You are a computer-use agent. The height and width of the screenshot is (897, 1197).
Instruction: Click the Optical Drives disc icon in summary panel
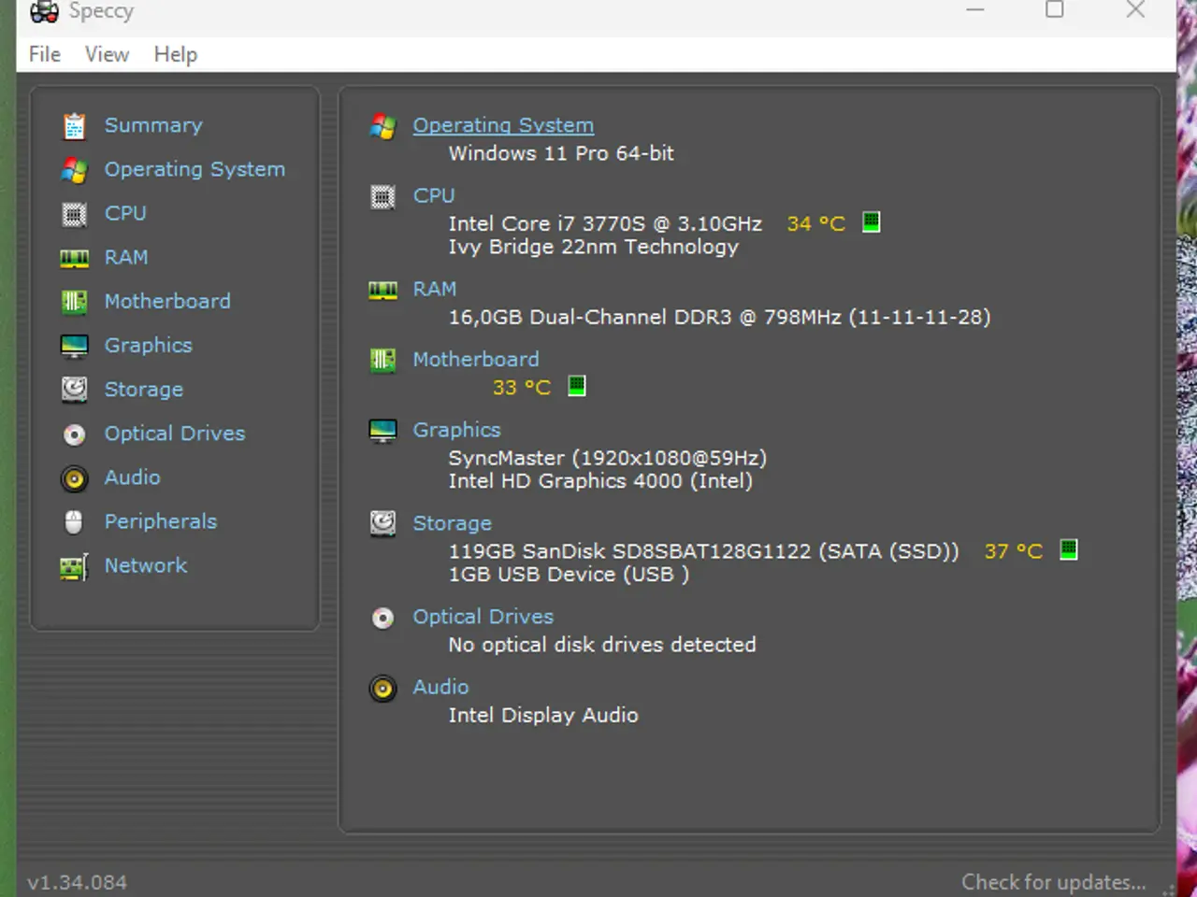tap(382, 618)
